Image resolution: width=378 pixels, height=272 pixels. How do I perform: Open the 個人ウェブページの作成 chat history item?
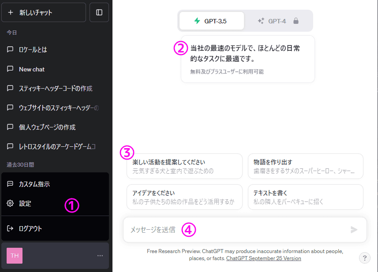point(46,127)
